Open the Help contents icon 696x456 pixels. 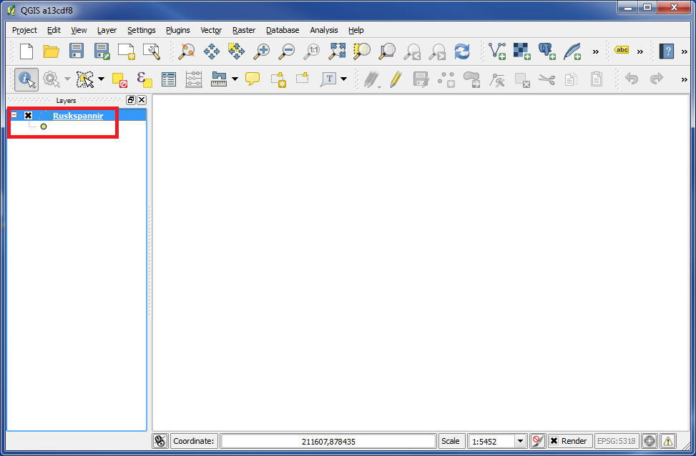tap(666, 51)
